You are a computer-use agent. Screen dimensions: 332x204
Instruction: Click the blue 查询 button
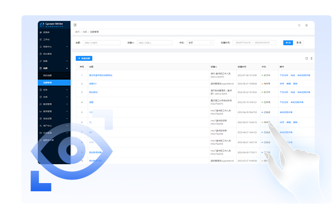[x=288, y=42]
